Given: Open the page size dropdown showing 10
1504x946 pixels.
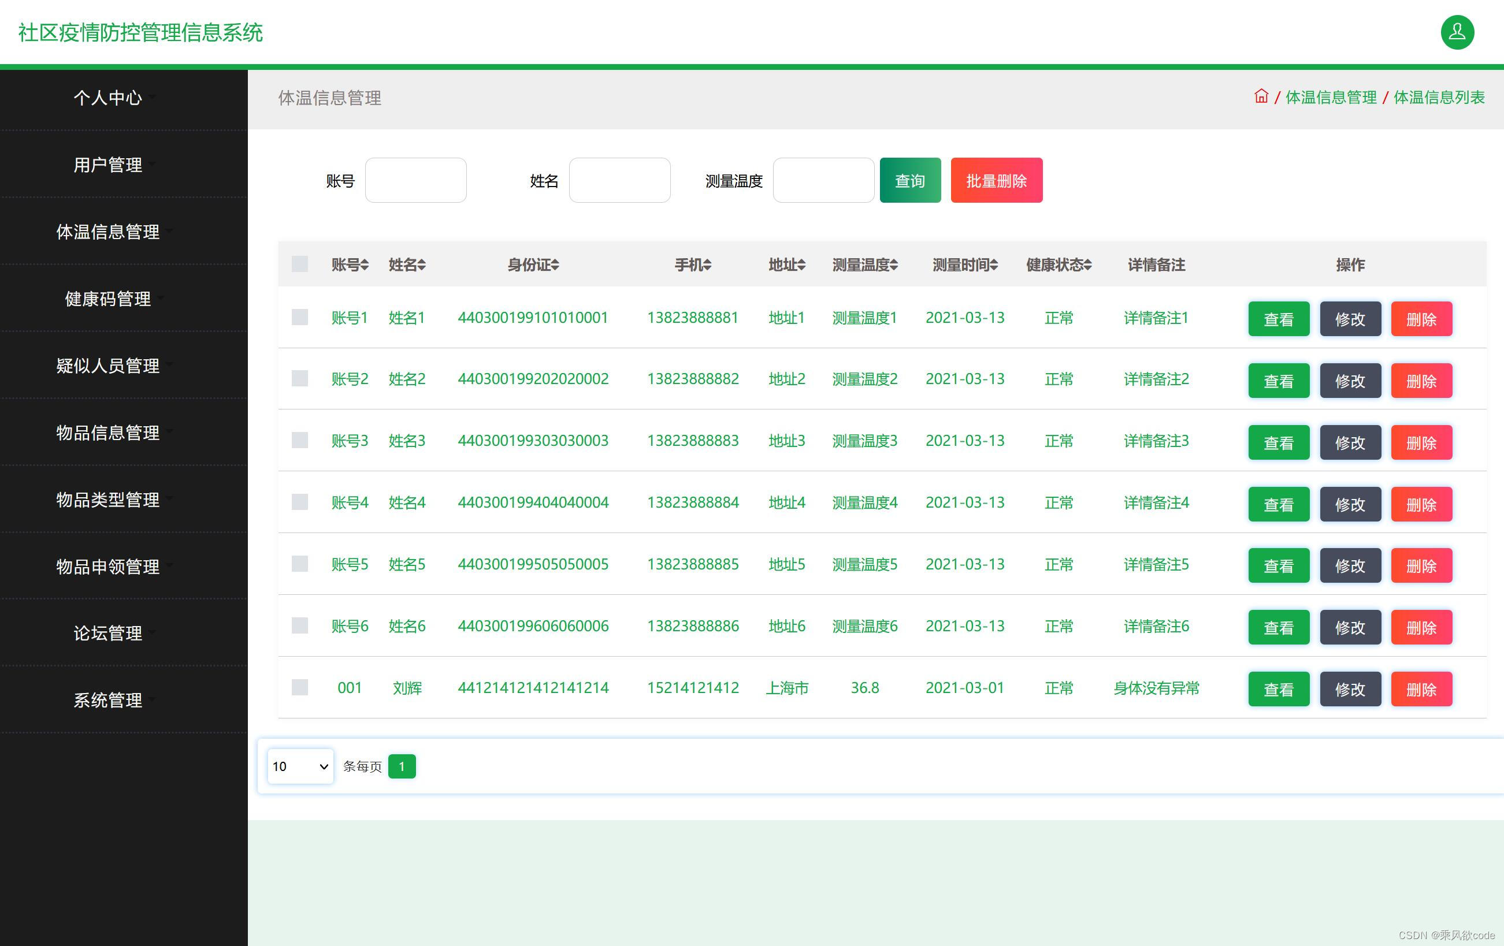Looking at the screenshot, I should coord(300,766).
